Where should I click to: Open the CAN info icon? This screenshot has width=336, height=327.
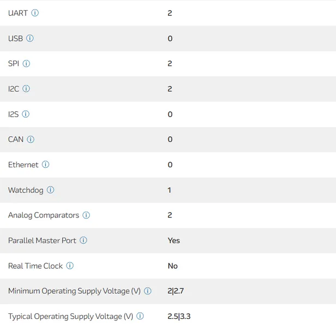(30, 139)
